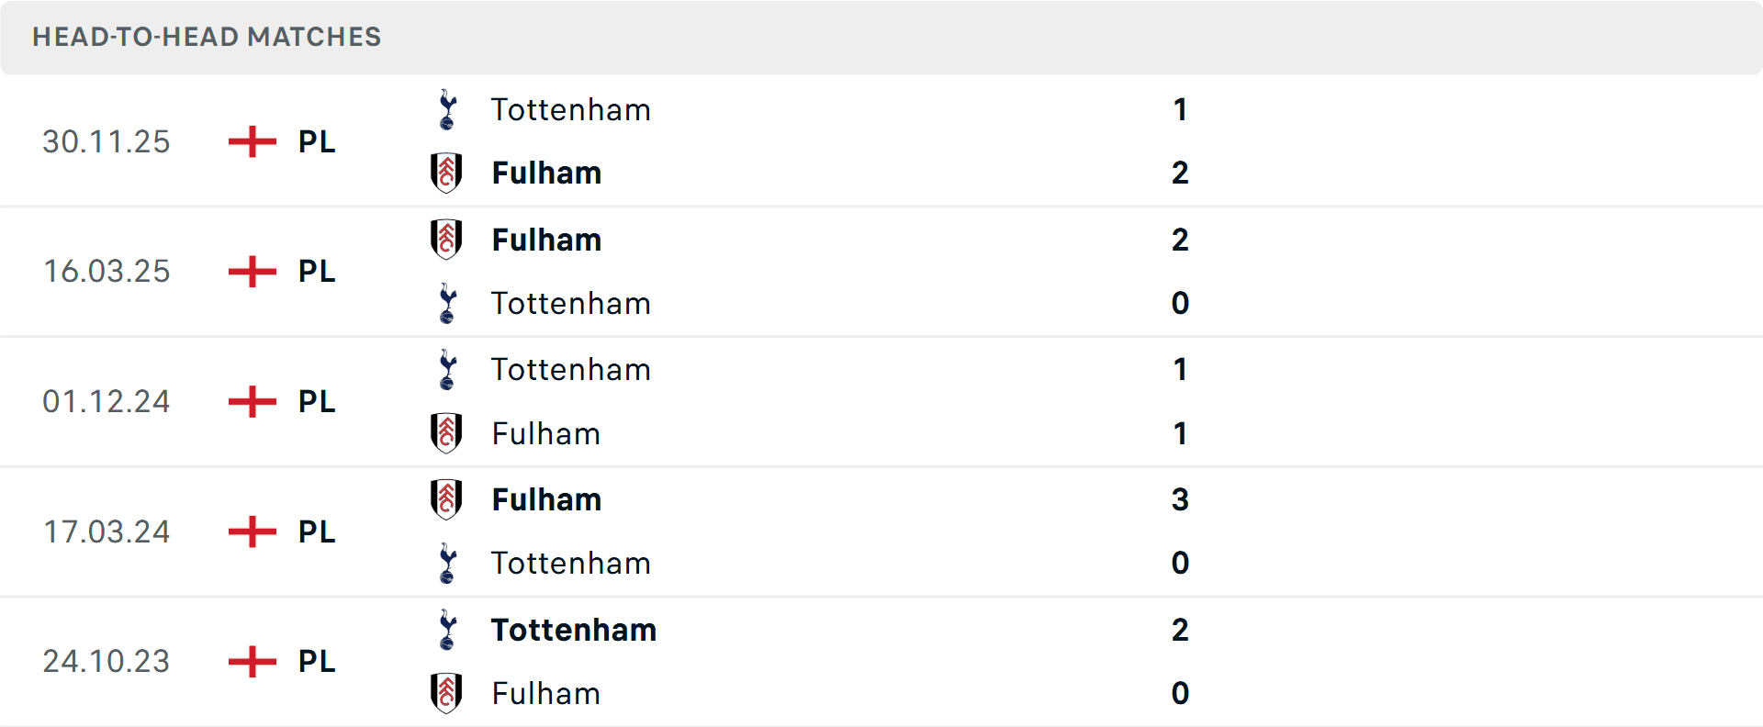The width and height of the screenshot is (1763, 727).
Task: Click the Tottenham crest in the 01.12.24 match
Action: tap(447, 369)
